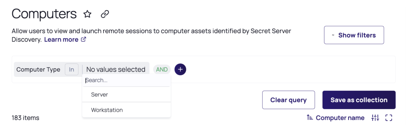The image size is (406, 125).
Task: Click Save as collection
Action: [x=359, y=100]
